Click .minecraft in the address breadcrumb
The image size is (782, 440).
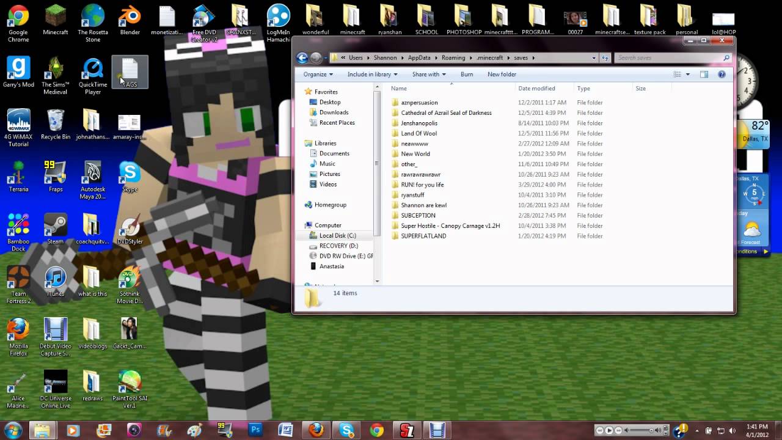click(490, 58)
